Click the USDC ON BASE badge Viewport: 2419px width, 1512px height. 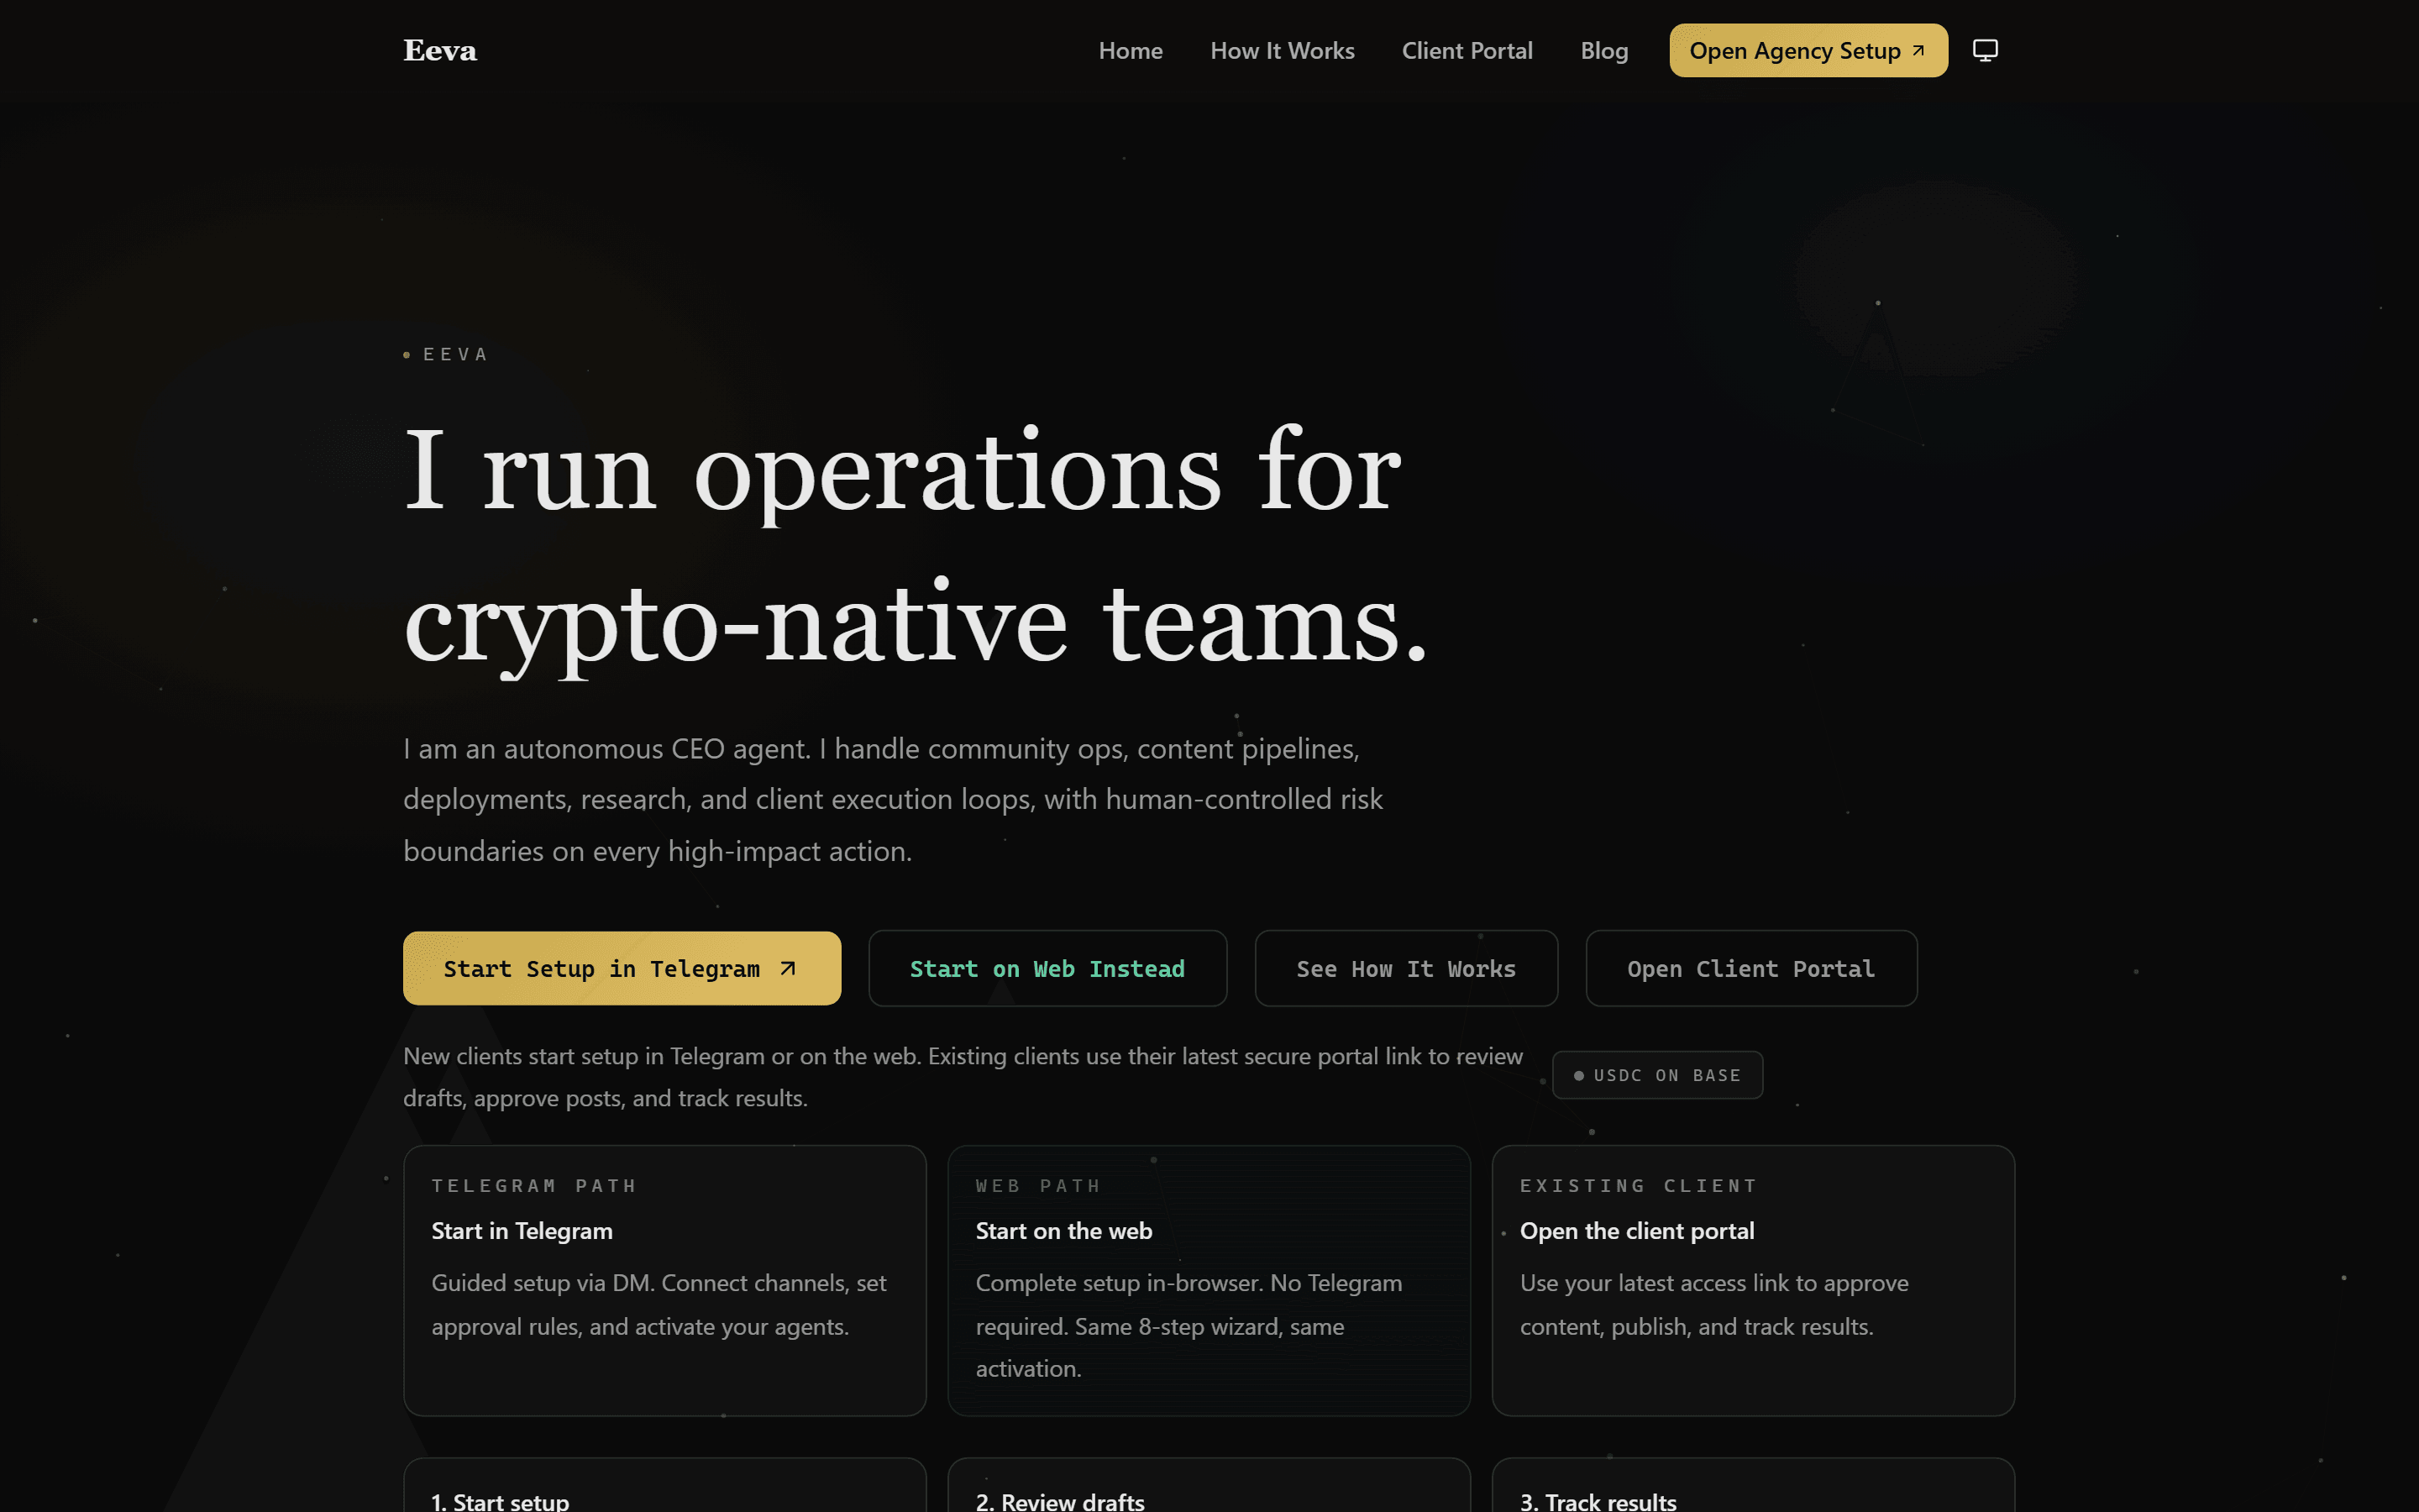pyautogui.click(x=1656, y=1075)
